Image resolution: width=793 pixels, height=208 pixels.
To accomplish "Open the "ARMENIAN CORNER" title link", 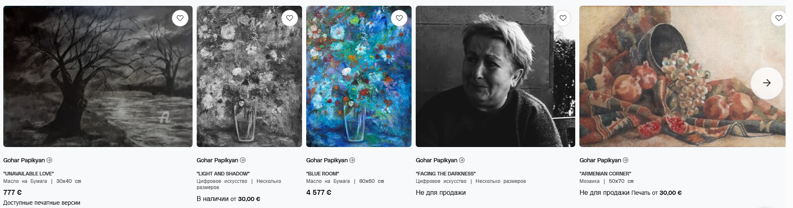I will pos(605,174).
